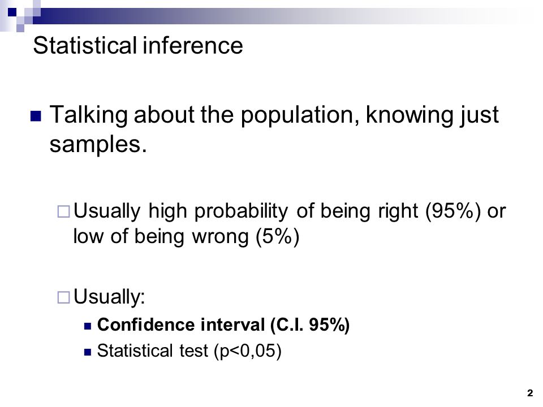Screen dimensions: 543x407
Task: Select the filled square bullet before 'Talking'
Action: click(x=36, y=116)
